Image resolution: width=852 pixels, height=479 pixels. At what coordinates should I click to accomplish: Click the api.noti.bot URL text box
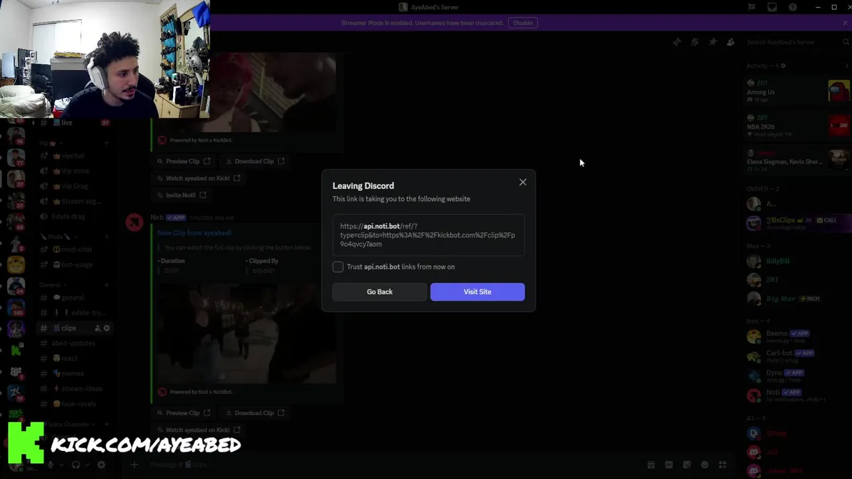point(429,235)
